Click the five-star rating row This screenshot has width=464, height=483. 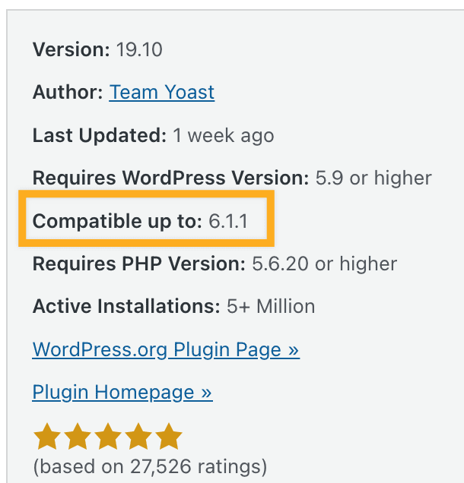[x=108, y=436]
